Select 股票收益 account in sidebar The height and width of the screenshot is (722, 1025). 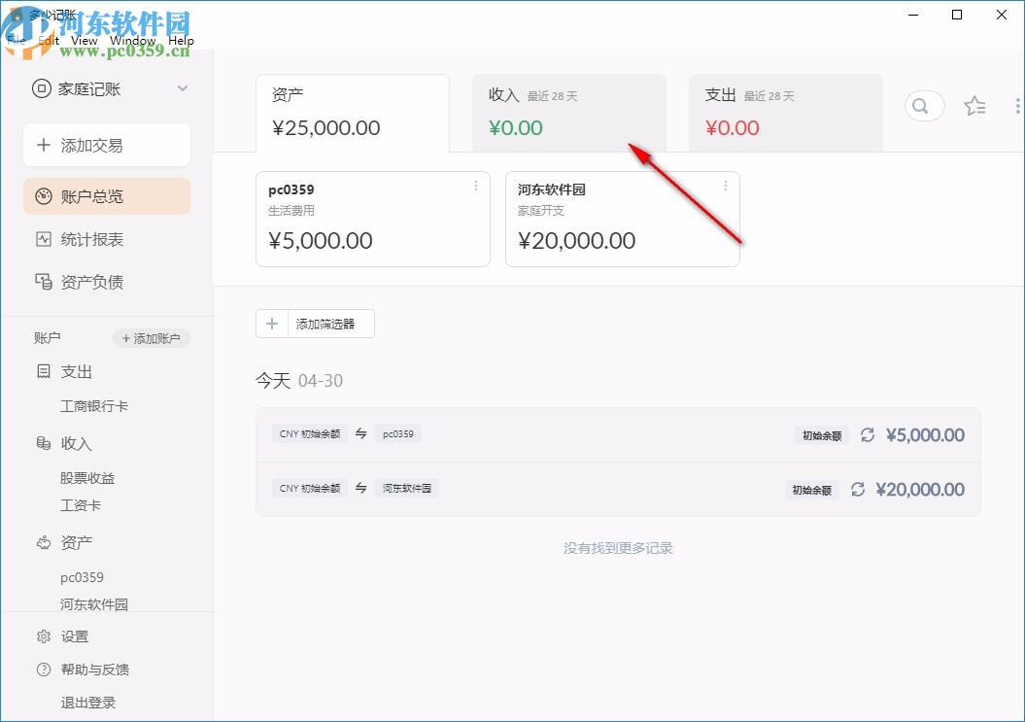(x=87, y=478)
